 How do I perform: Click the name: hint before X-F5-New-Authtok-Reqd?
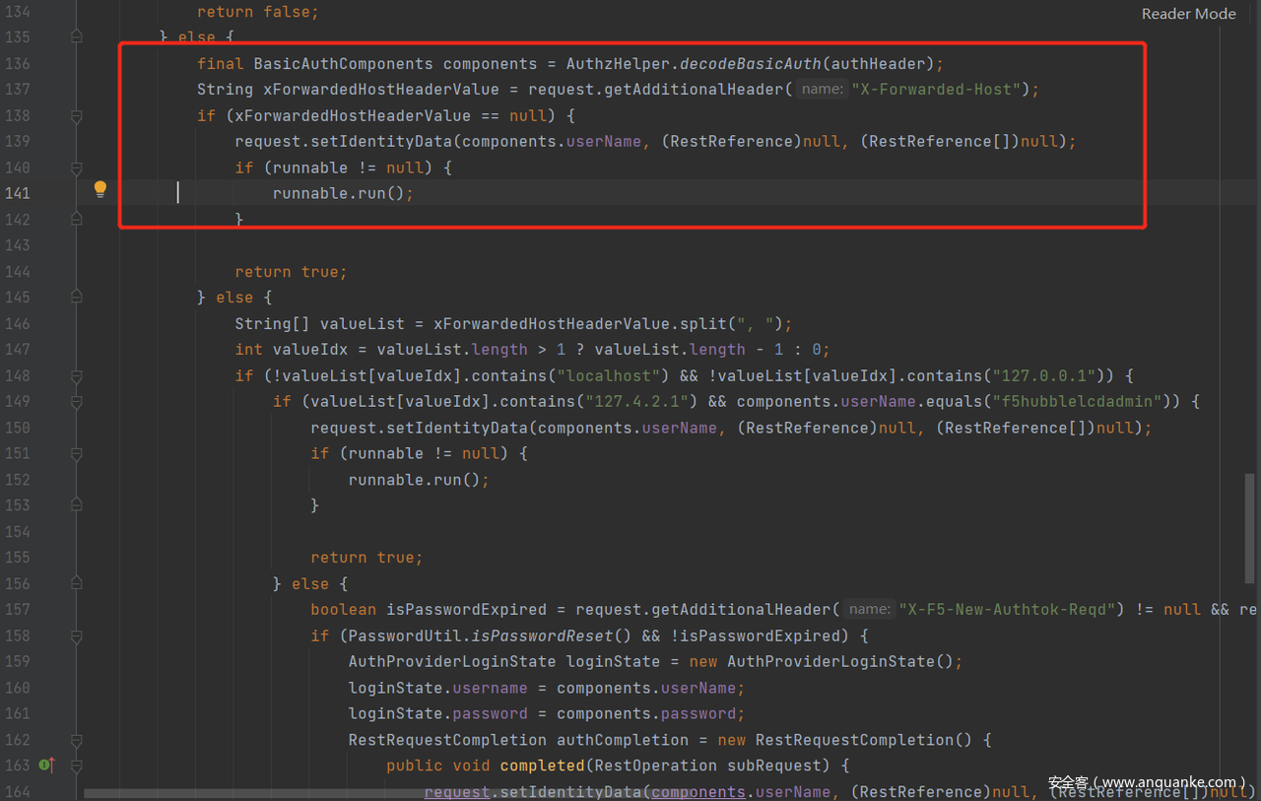pyautogui.click(x=869, y=610)
